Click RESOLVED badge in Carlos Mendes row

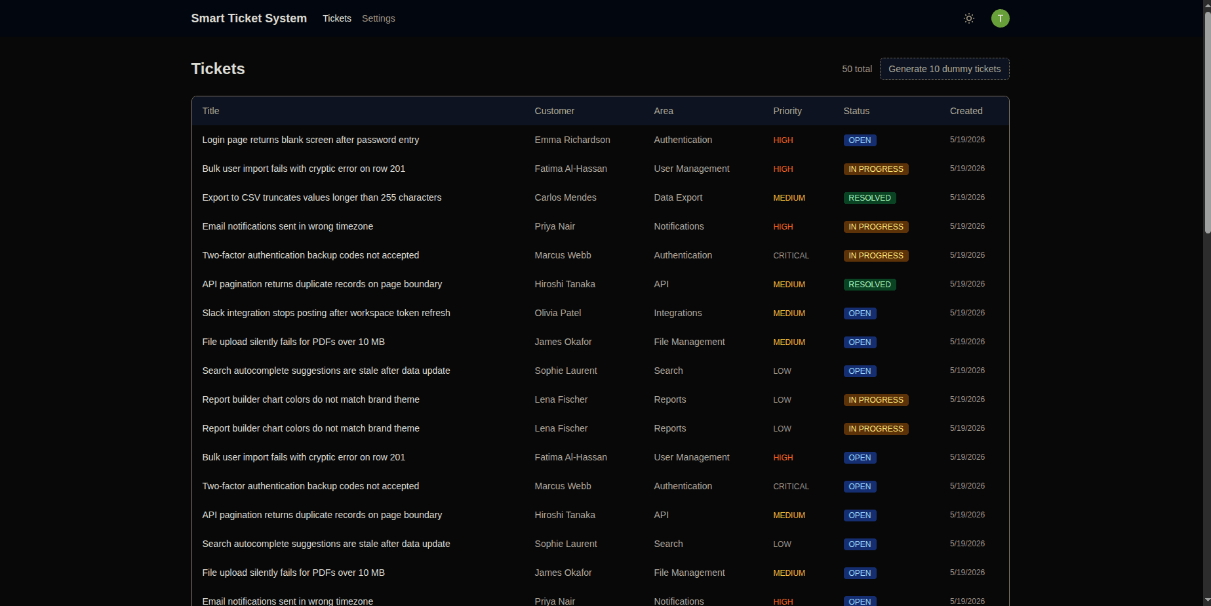(869, 198)
